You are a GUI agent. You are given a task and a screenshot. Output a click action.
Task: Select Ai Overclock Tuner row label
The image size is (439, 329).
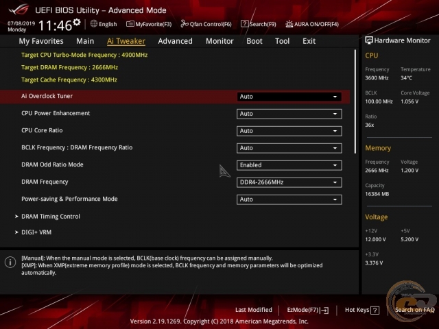(x=47, y=96)
